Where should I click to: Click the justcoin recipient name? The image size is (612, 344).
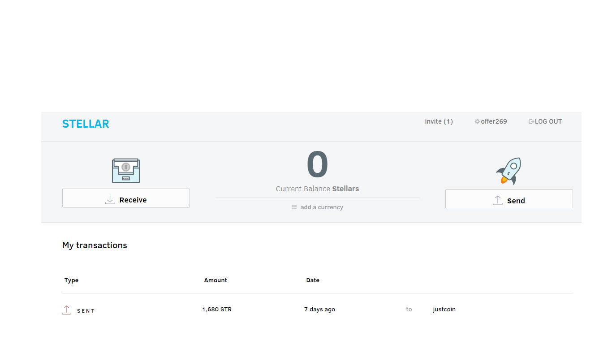[444, 310]
